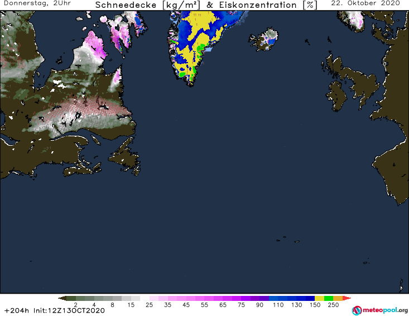
Task: Click the legend value "45"
Action: coord(186,305)
